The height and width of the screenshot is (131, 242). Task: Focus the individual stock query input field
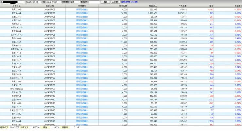pos(94,2)
